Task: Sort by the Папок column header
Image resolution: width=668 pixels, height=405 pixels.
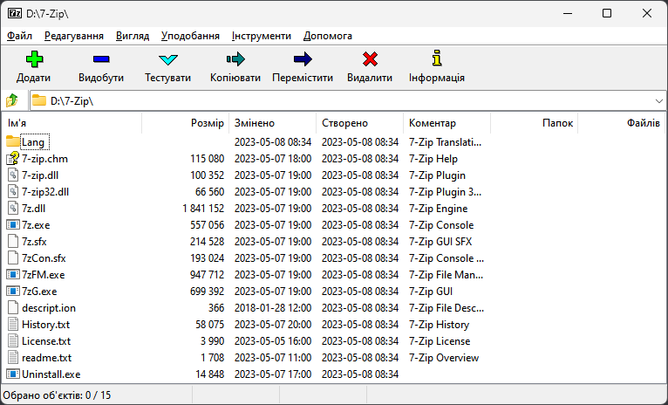Action: tap(535, 123)
